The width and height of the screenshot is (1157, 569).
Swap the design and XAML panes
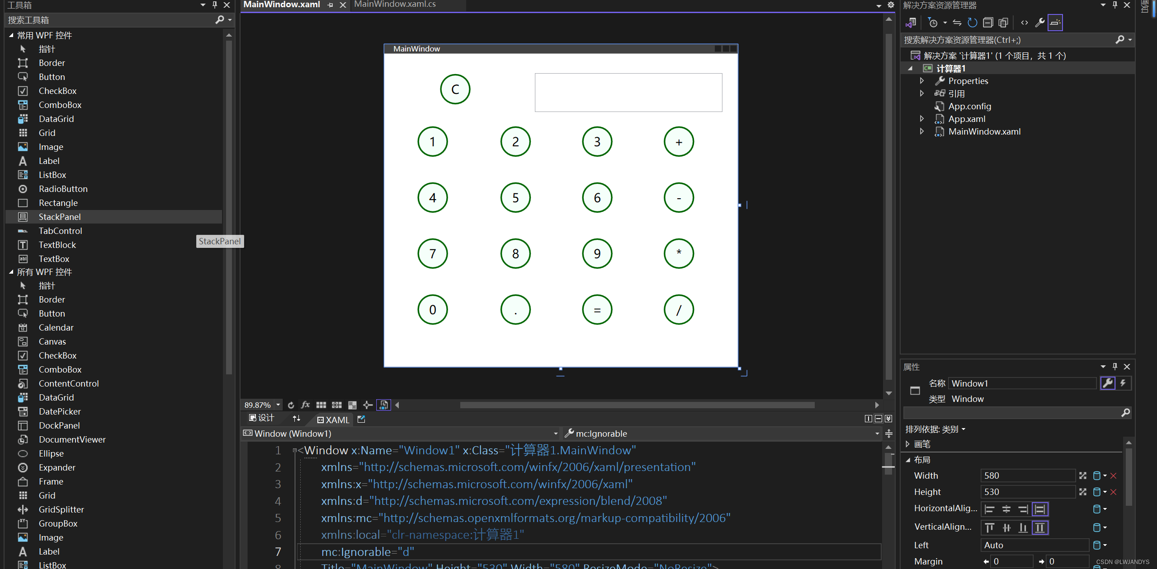click(x=297, y=419)
